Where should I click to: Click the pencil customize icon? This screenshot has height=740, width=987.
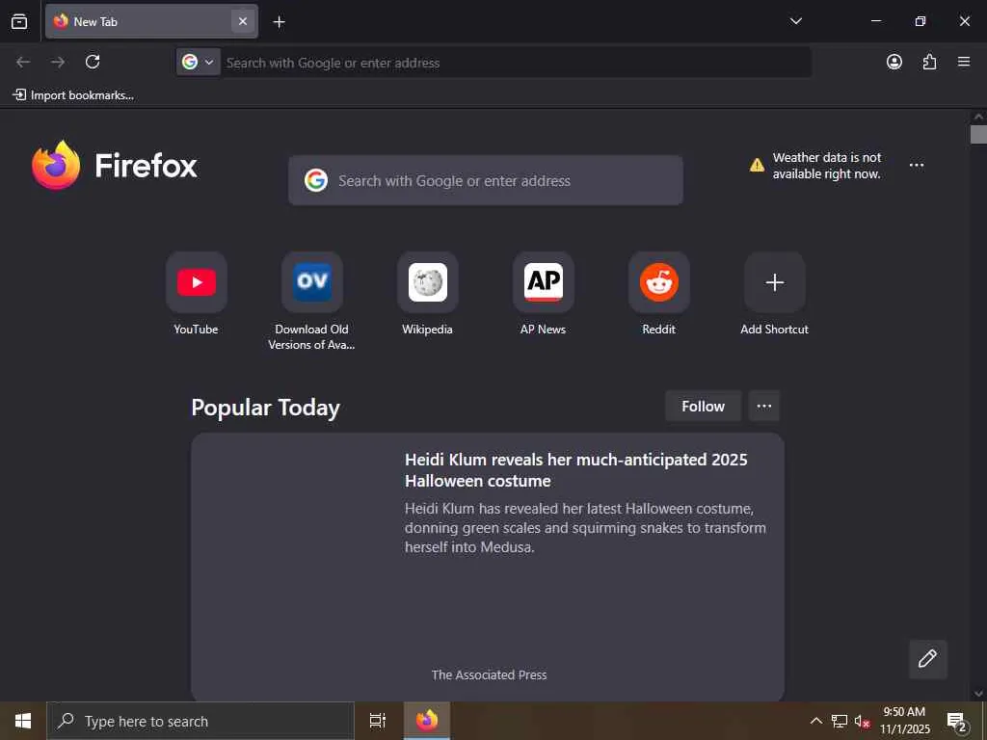(x=927, y=659)
